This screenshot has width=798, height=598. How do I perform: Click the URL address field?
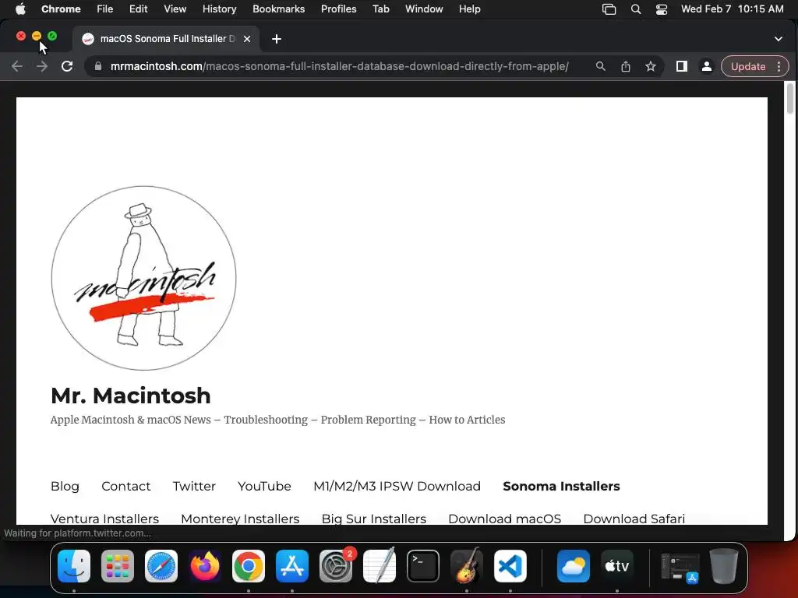point(339,67)
